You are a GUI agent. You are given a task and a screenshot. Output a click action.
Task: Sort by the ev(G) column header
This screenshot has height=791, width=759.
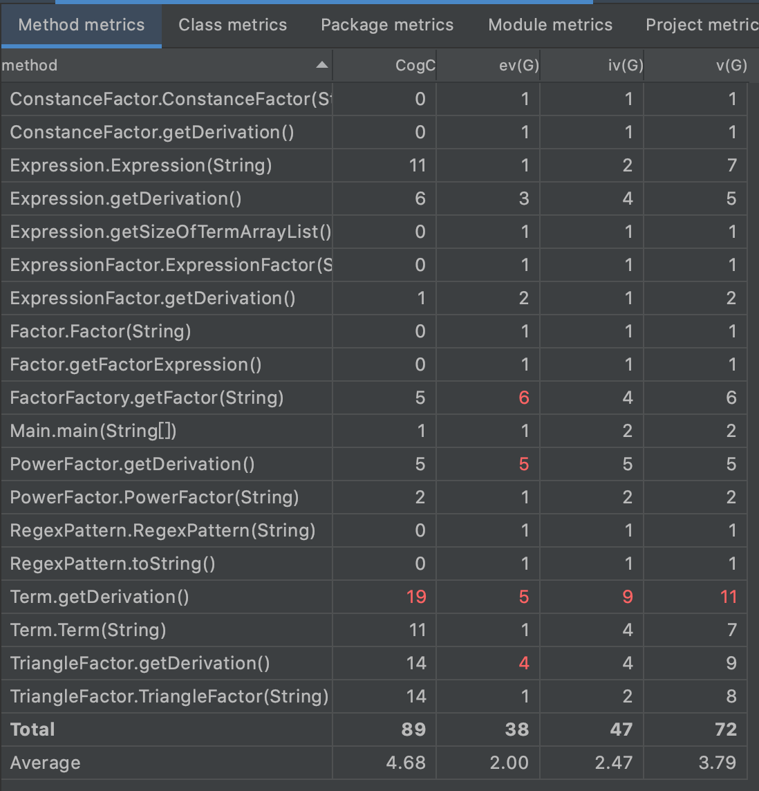(x=518, y=66)
